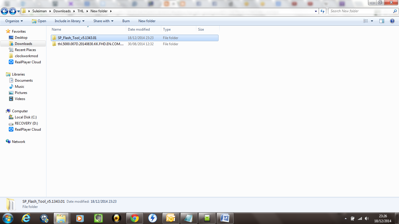This screenshot has height=224, width=399.
Task: Open the Documents library
Action: 24,80
